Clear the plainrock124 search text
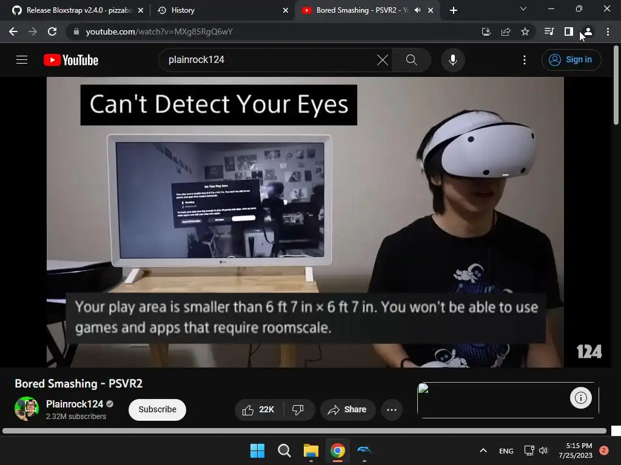 pyautogui.click(x=383, y=60)
